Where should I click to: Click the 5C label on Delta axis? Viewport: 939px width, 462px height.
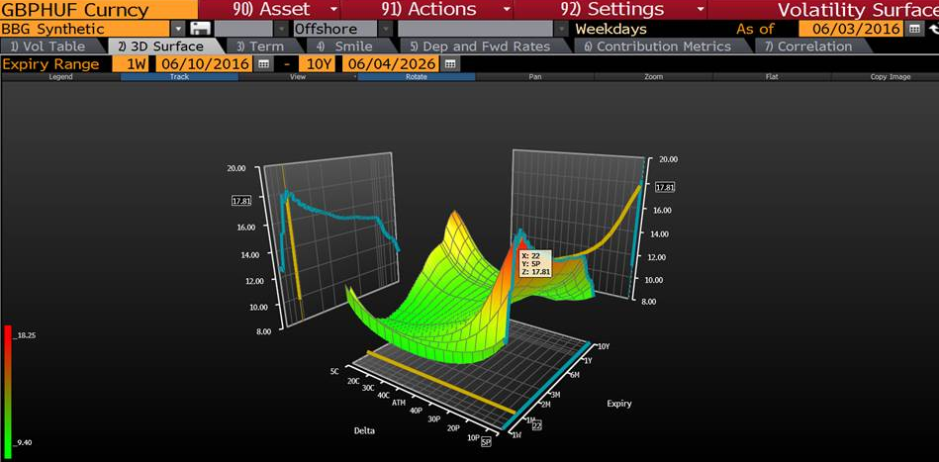pyautogui.click(x=334, y=370)
